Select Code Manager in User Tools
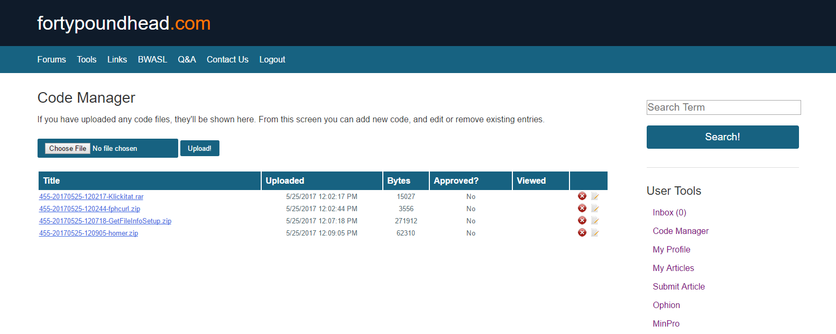The image size is (836, 334). pos(681,231)
